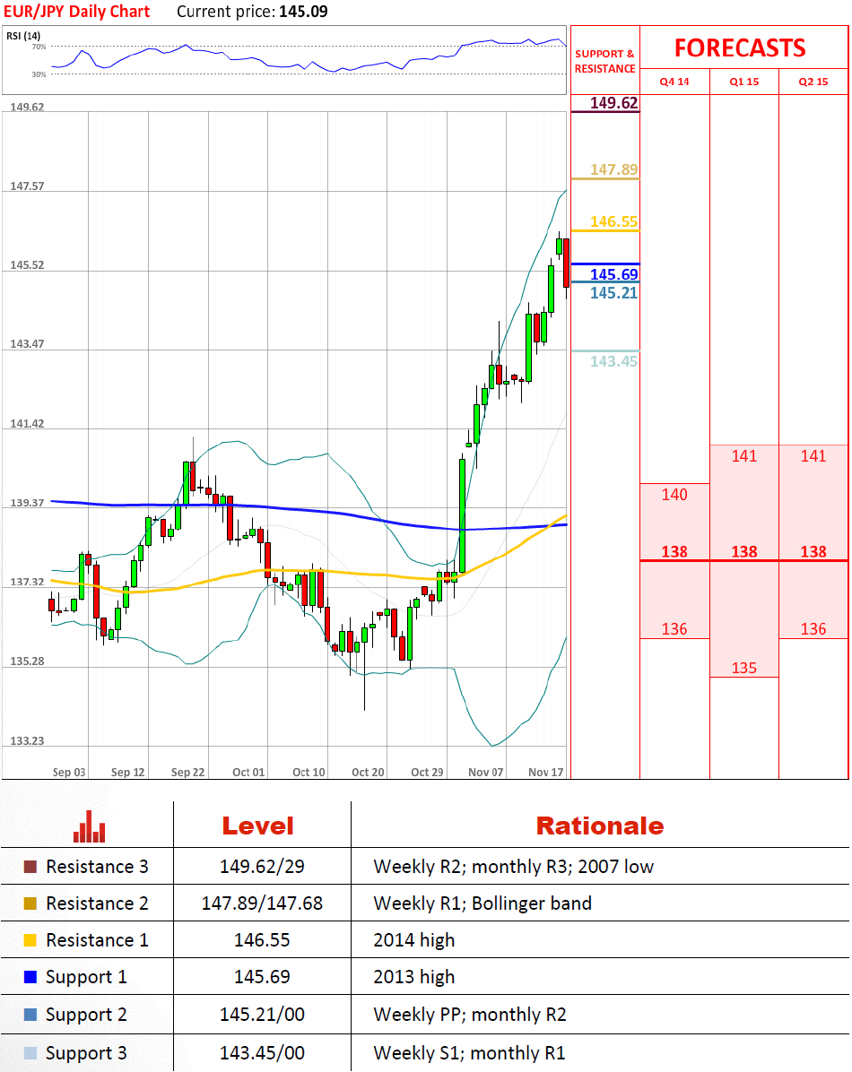The image size is (852, 1072).
Task: Click the Resistance 1 yellow color swatch
Action: tap(30, 941)
